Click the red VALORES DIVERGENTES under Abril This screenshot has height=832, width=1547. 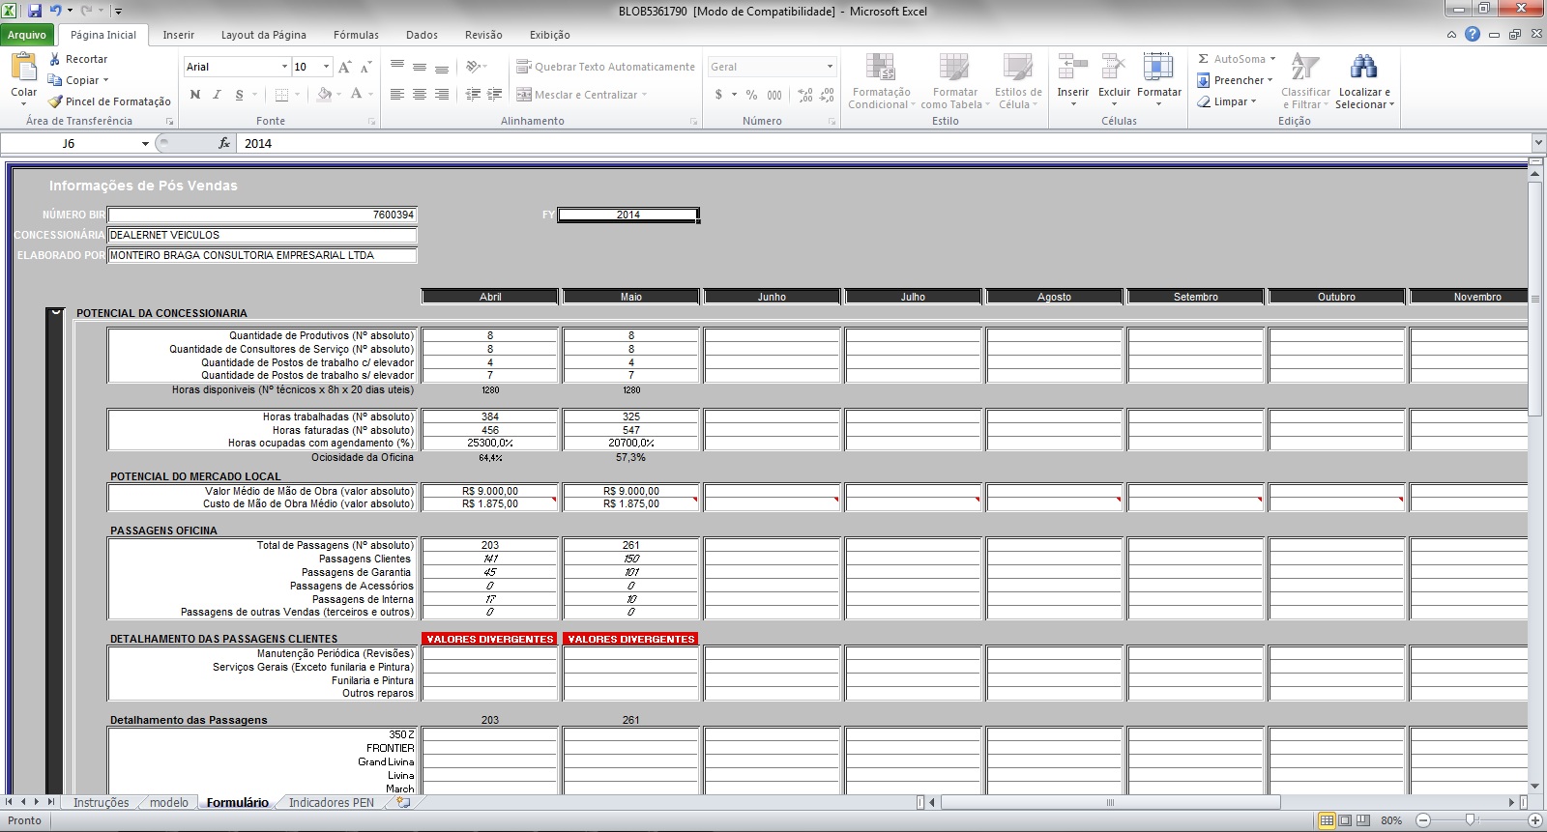490,639
